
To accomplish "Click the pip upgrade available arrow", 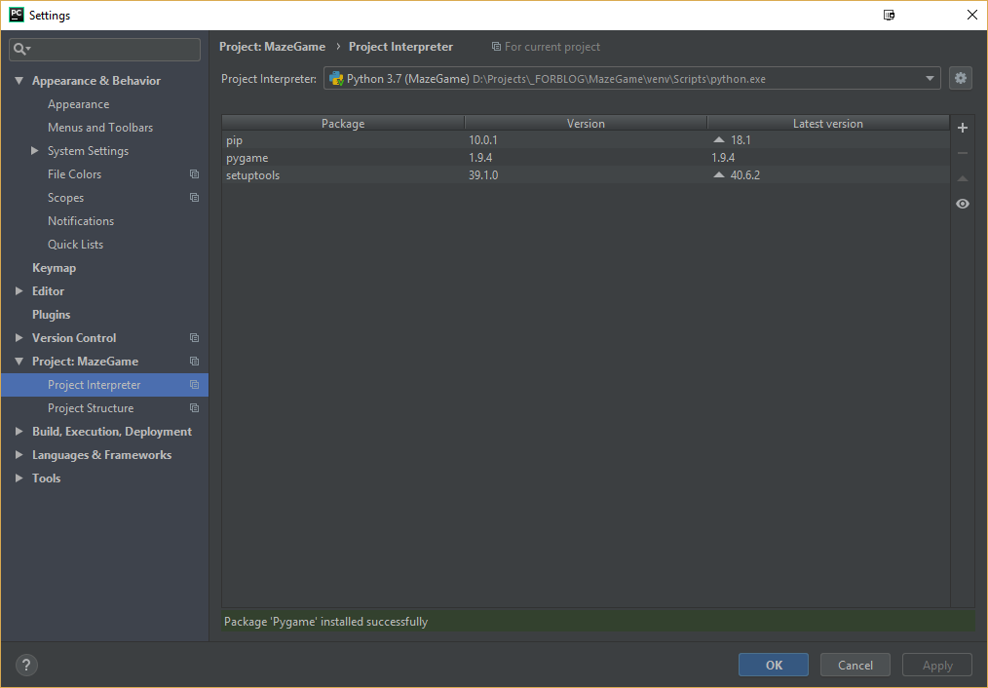I will point(719,140).
